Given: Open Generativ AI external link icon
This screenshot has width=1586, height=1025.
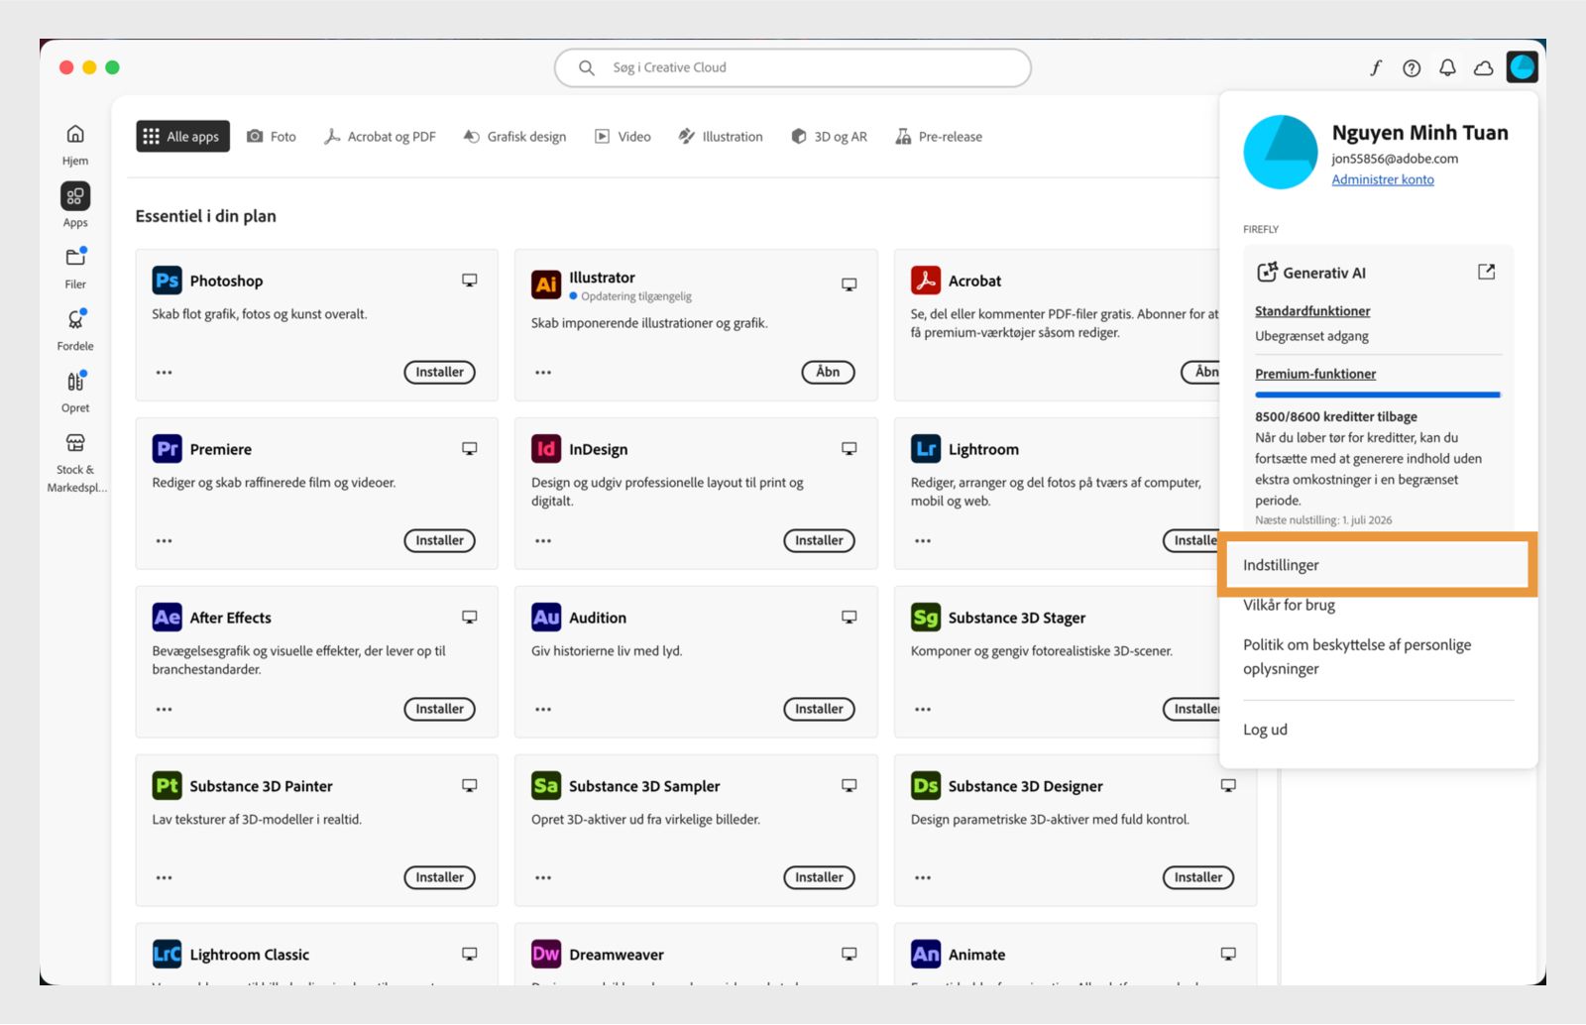Looking at the screenshot, I should click(1486, 272).
